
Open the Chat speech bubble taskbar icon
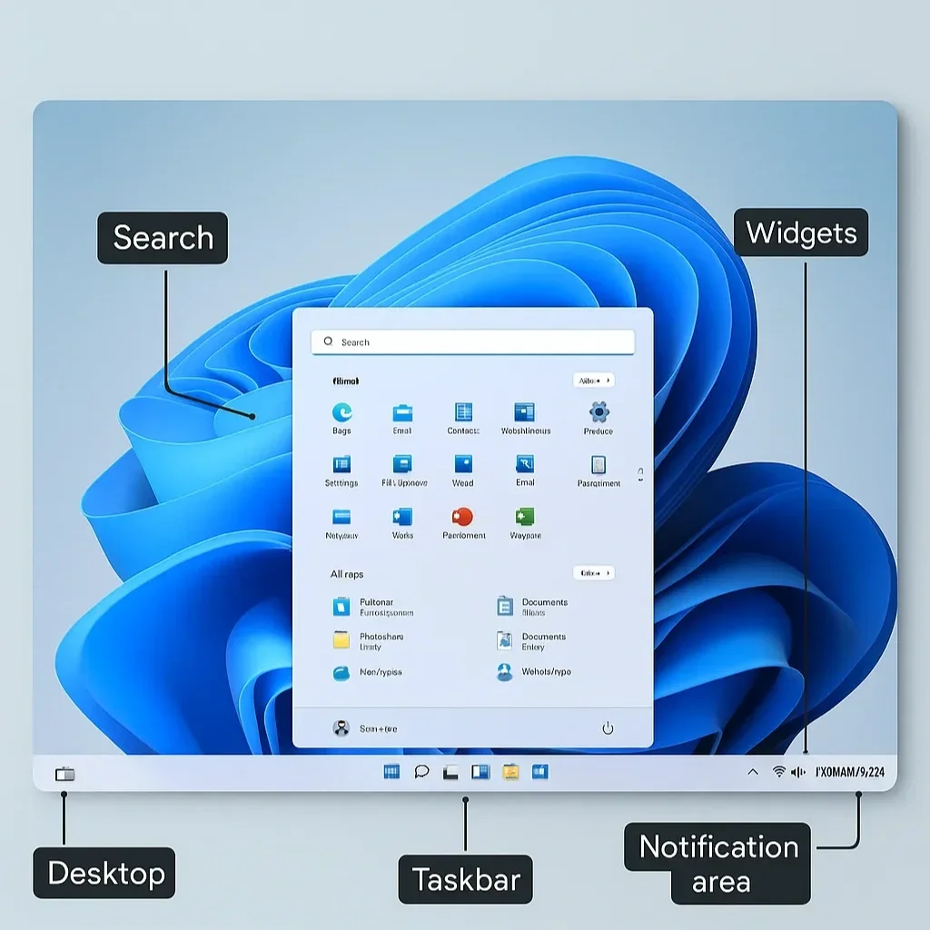[x=421, y=772]
